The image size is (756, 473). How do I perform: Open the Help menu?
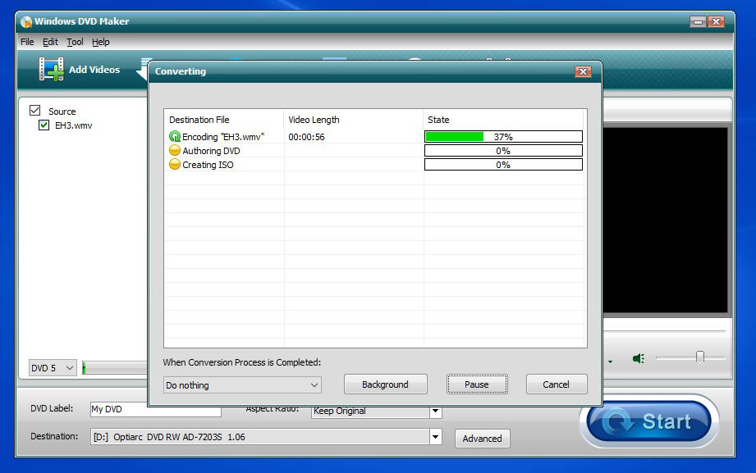pyautogui.click(x=101, y=42)
